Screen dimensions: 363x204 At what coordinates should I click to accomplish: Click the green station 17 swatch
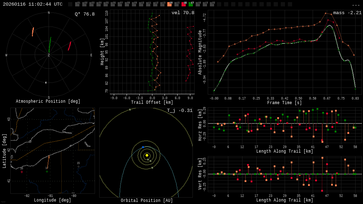coord(191,4)
